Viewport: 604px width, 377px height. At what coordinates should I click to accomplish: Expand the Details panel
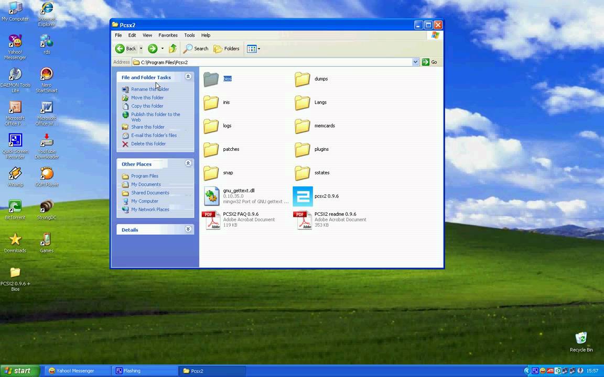click(188, 229)
